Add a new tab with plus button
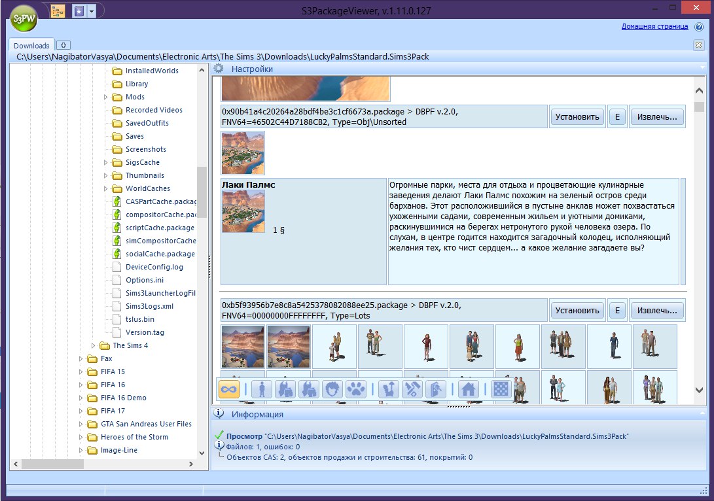714x501 pixels. coord(63,45)
